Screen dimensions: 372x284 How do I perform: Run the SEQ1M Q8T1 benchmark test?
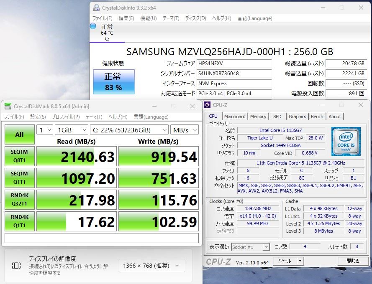point(19,156)
